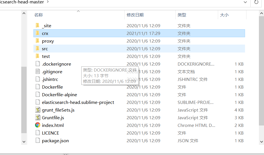Open the proxy folder icon
The image size is (264, 155).
tap(38, 41)
